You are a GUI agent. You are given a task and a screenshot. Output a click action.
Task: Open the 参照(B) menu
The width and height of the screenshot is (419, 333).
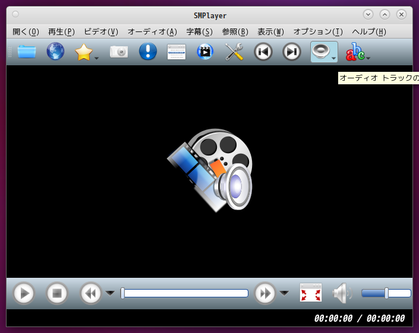tap(235, 31)
